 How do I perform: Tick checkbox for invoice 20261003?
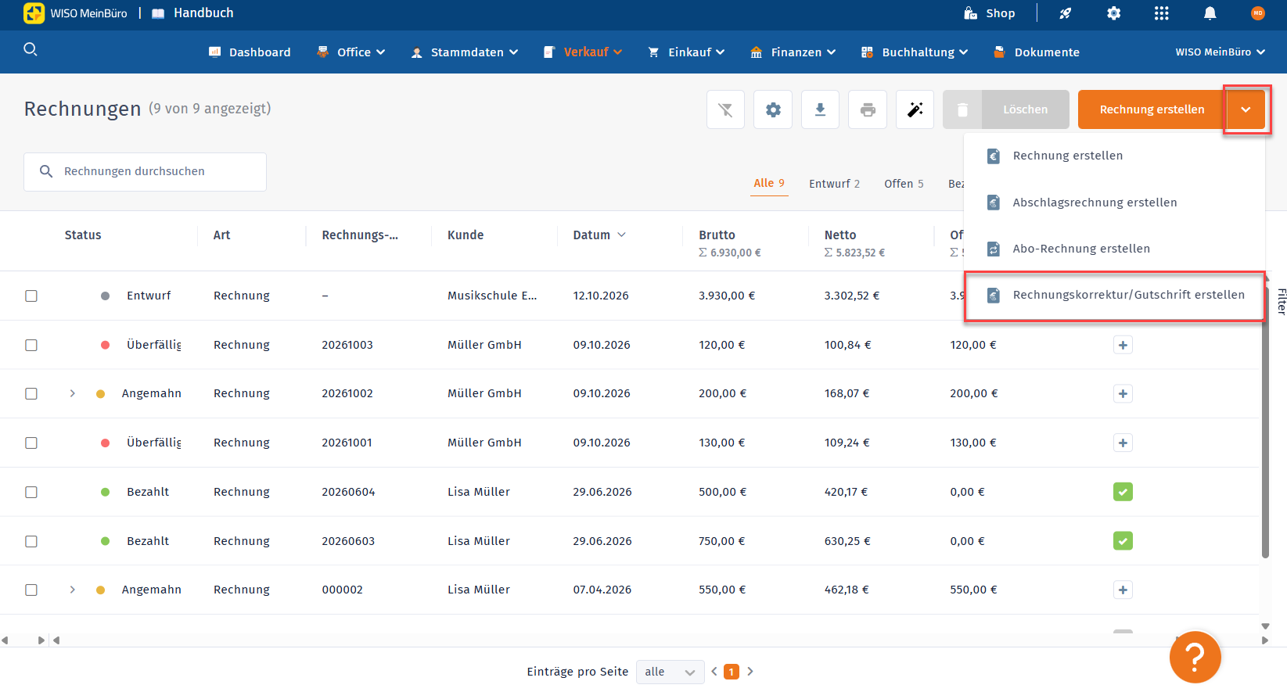tap(31, 345)
